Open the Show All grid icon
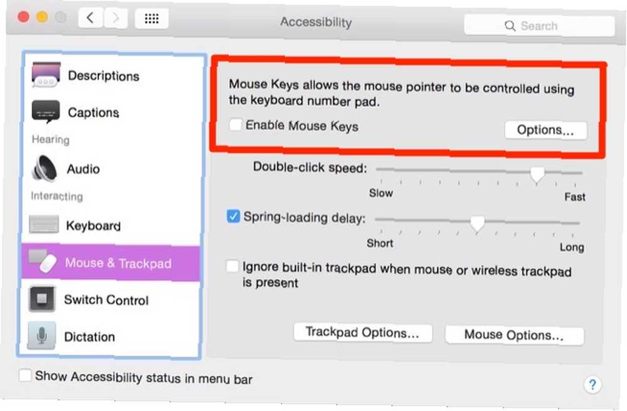 152,18
